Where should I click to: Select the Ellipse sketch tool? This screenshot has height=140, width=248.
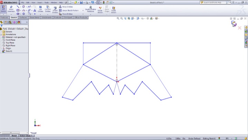point(29,10)
